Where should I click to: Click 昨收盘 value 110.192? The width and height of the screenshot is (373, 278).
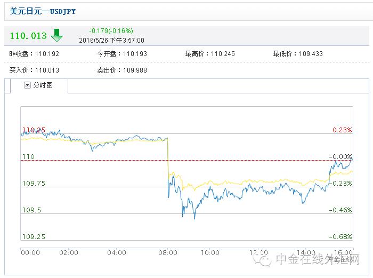(47, 54)
